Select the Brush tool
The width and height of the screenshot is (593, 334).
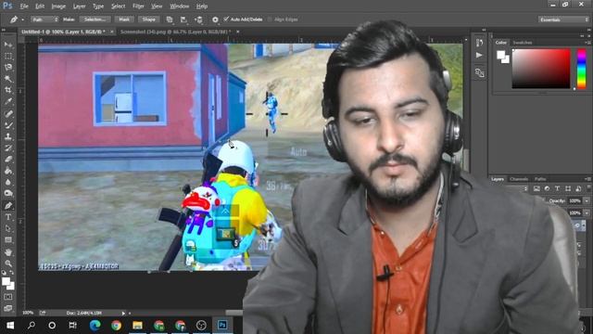pos(8,124)
